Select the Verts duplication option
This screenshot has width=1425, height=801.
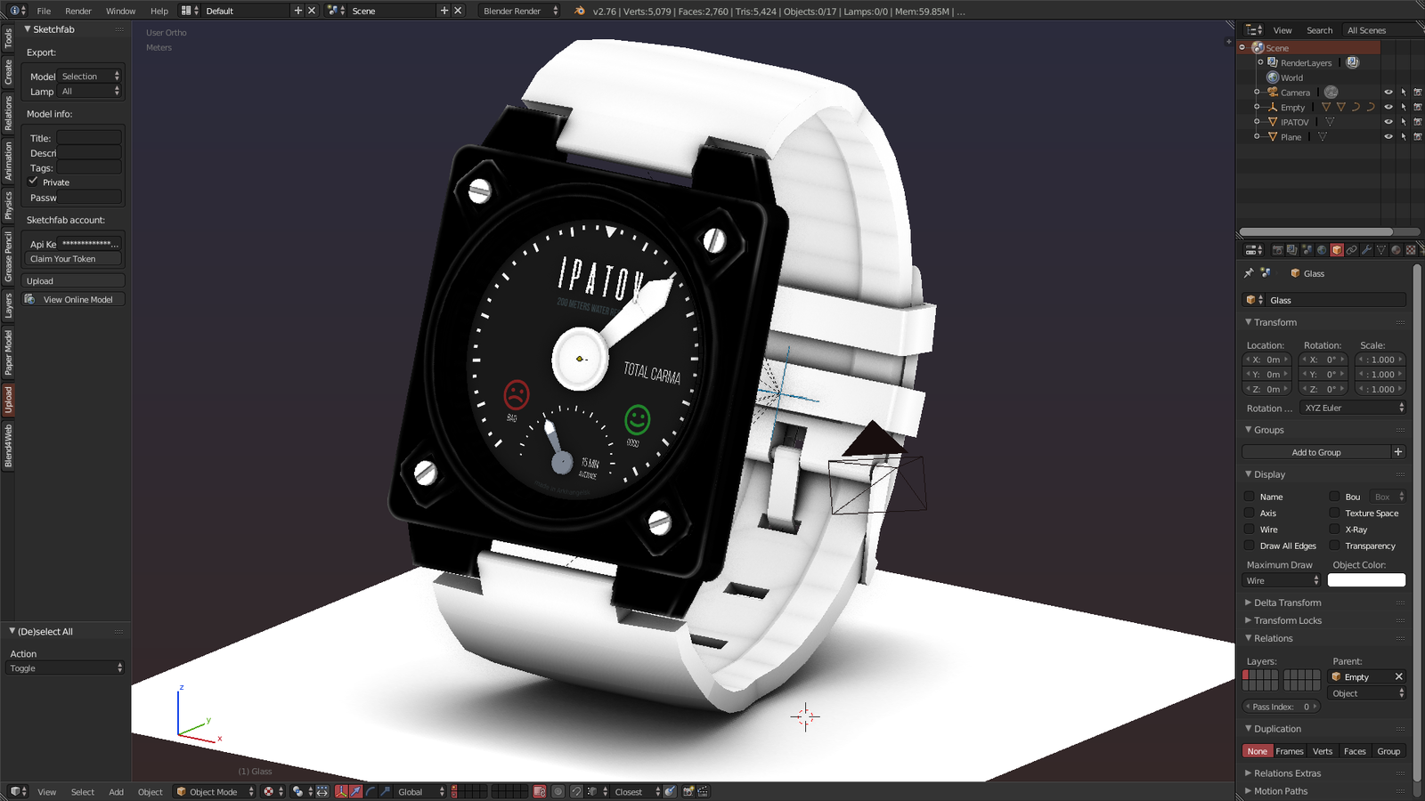(x=1323, y=751)
